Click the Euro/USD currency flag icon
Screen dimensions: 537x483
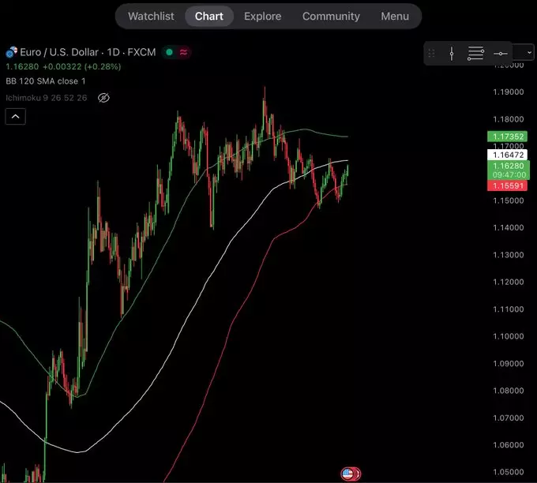pyautogui.click(x=11, y=53)
